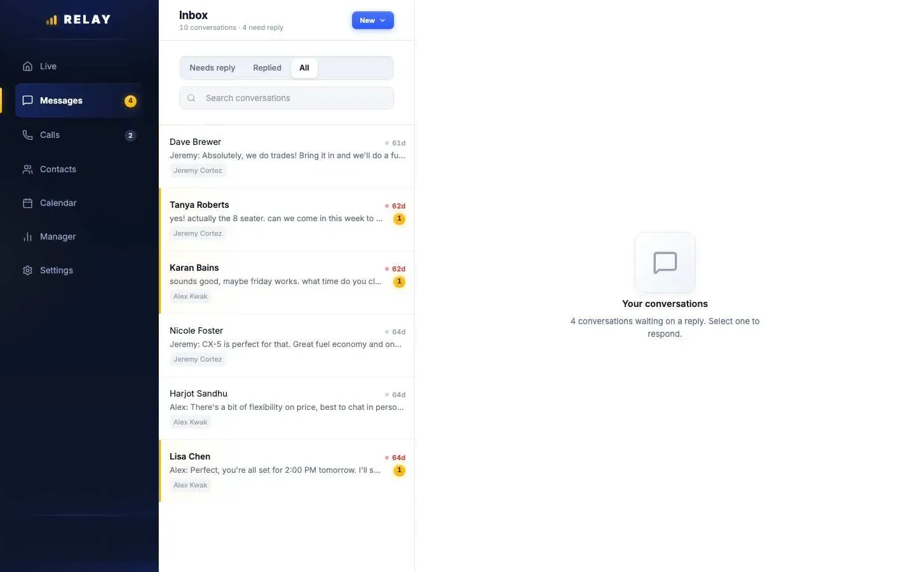Click message preview 'CX-5 is perfect for that'
Viewport: 915px width, 572px height.
(285, 344)
